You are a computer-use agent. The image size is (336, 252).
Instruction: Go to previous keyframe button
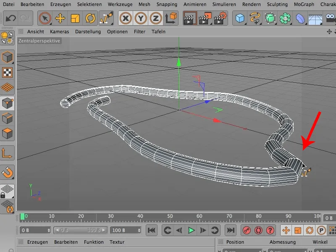(x=167, y=230)
